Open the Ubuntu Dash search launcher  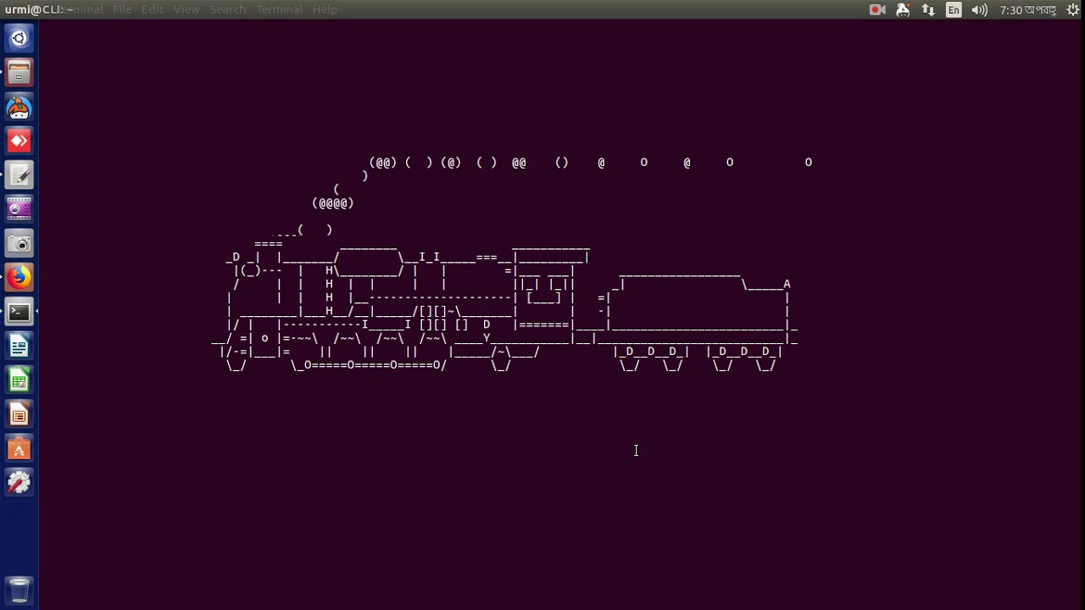click(19, 38)
